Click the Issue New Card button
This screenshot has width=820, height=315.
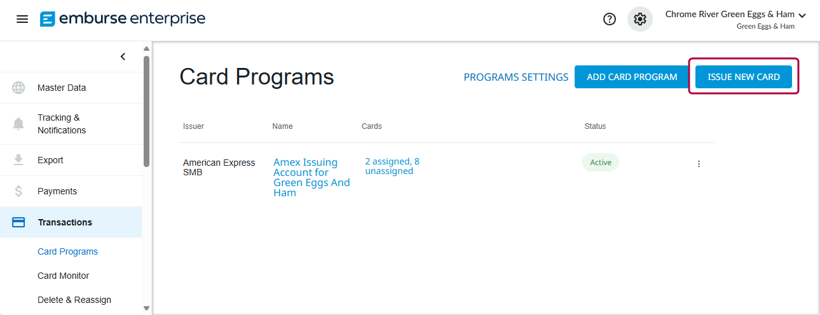[743, 77]
